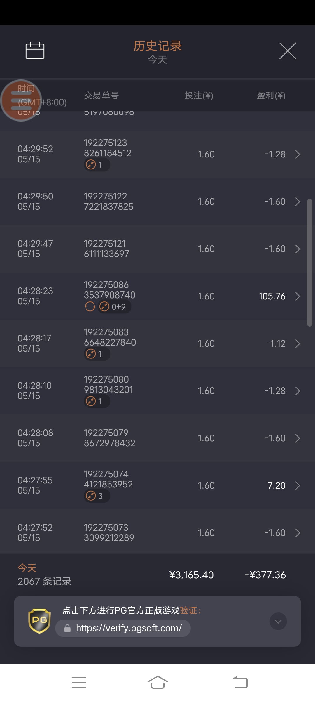Collapse the PG verification banner
Image resolution: width=315 pixels, height=701 pixels.
278,621
